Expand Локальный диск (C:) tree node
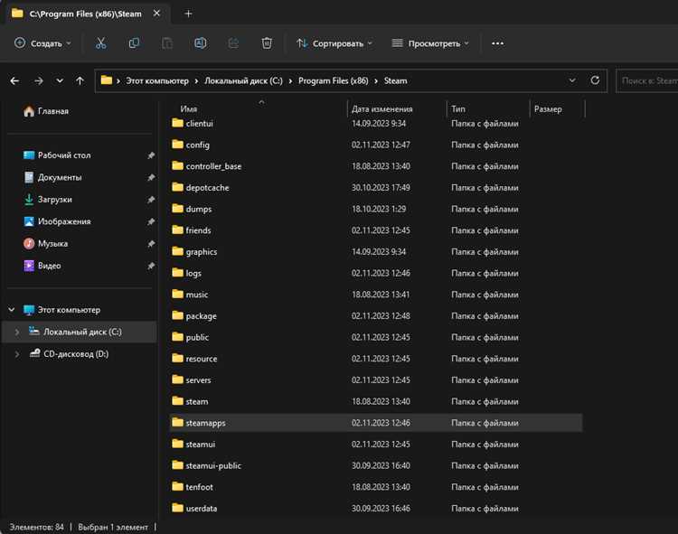The width and height of the screenshot is (678, 534). [x=17, y=332]
